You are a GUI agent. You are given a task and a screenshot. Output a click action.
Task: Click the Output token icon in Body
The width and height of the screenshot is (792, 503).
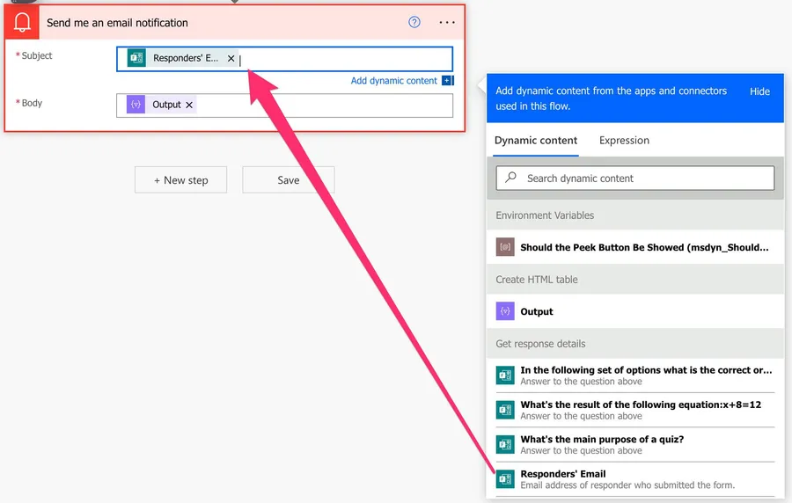click(136, 105)
